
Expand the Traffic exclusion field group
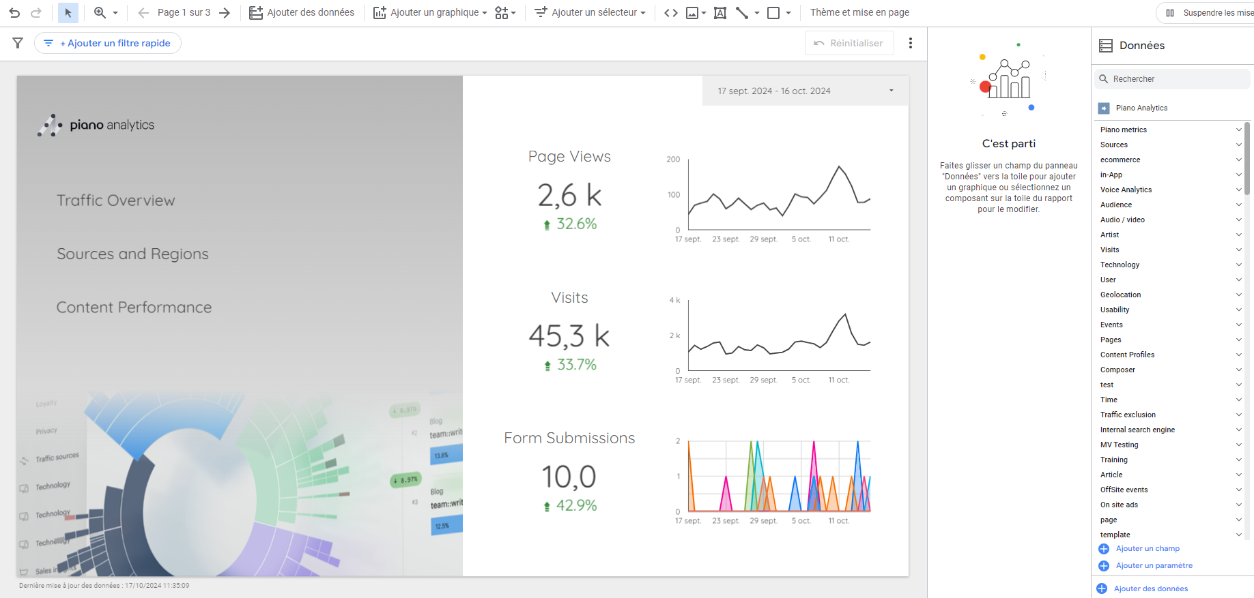pyautogui.click(x=1238, y=415)
